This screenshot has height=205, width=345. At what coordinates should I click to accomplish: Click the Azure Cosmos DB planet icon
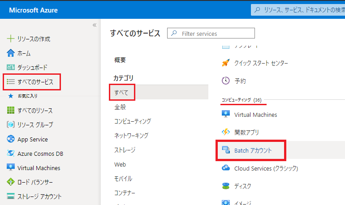tap(11, 153)
